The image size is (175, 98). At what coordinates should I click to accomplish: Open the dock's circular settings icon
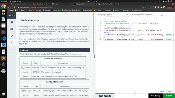[4, 71]
